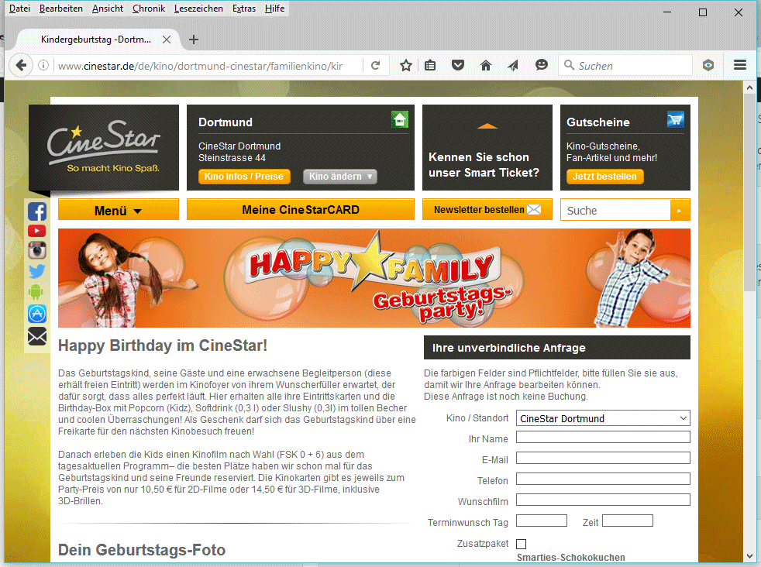Focus the E-Mail input field
This screenshot has height=567, width=761.
point(603,458)
